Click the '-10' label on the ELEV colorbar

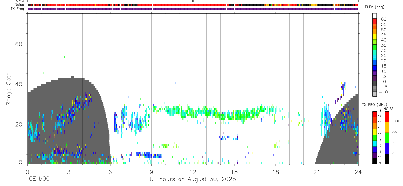click(383, 92)
